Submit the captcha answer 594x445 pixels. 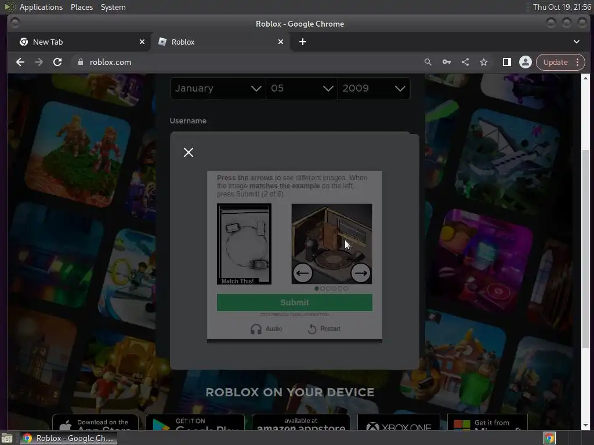click(x=294, y=302)
